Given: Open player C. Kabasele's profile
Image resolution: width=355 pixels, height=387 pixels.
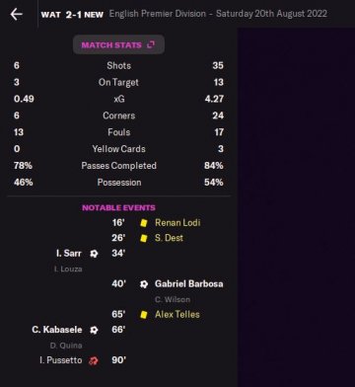Looking at the screenshot, I should (x=57, y=330).
